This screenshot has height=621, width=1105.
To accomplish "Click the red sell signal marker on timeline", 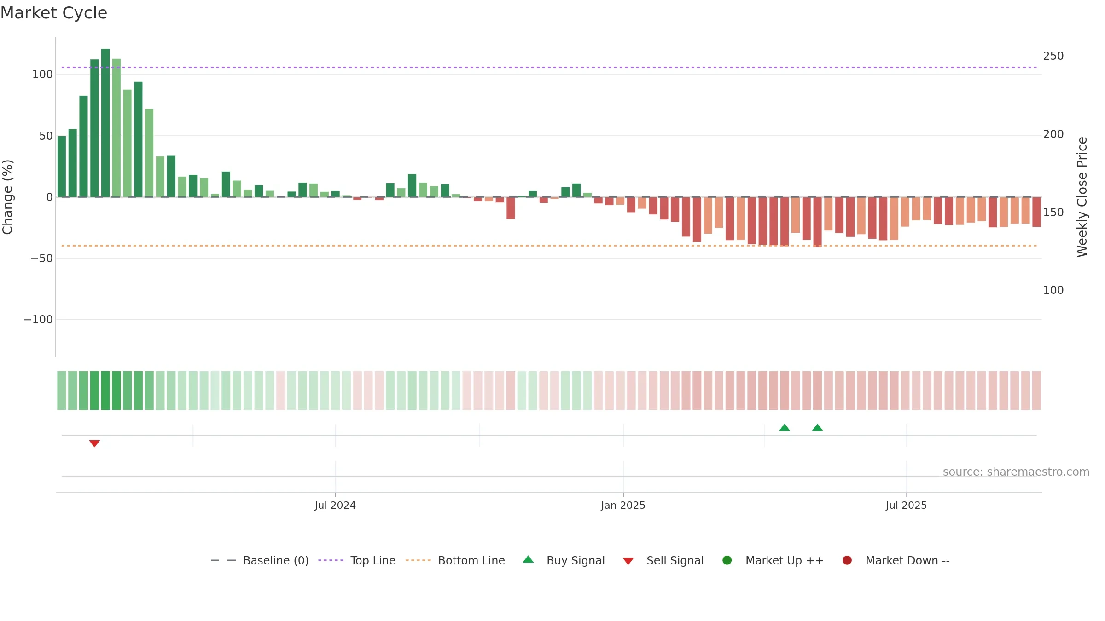I will (x=94, y=443).
